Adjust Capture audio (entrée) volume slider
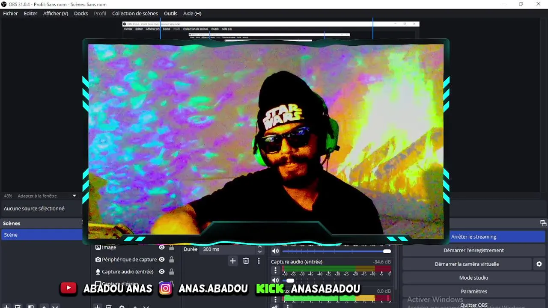This screenshot has height=308, width=548. [x=337, y=281]
